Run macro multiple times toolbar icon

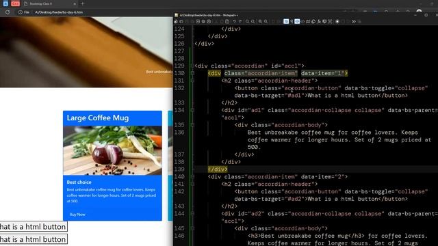pyautogui.click(x=354, y=21)
